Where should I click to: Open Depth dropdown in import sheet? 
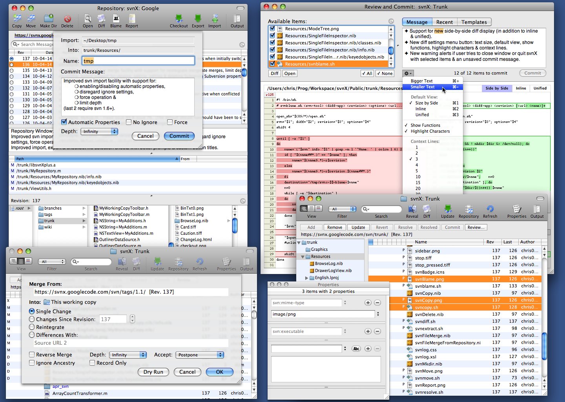point(99,132)
